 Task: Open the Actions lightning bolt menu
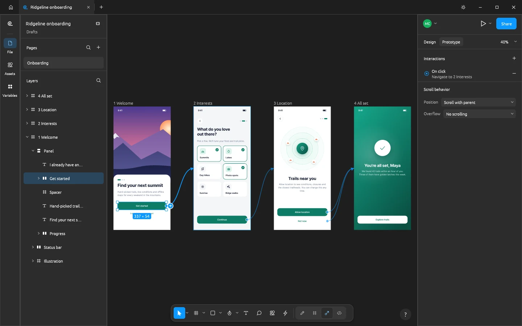(285, 313)
